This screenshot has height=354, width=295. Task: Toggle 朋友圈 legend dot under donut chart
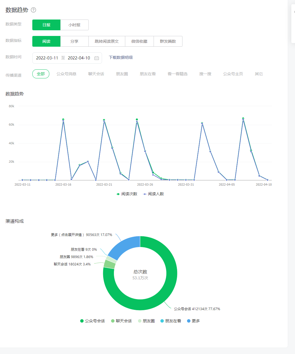140,321
